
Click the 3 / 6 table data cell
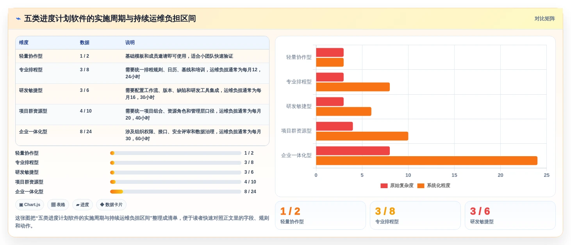(x=84, y=90)
